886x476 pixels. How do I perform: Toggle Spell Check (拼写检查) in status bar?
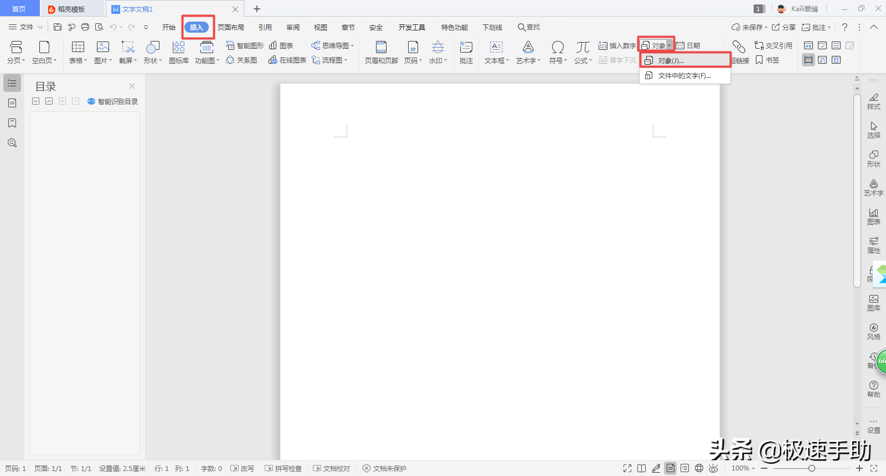point(284,468)
